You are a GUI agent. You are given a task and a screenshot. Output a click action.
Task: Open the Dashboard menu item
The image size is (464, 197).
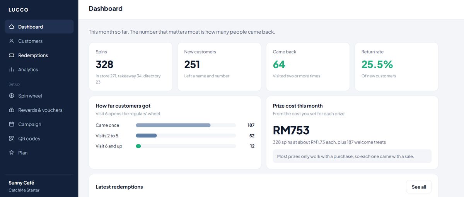click(39, 27)
